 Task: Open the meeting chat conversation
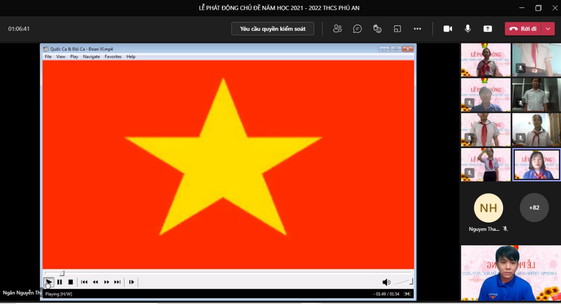click(358, 29)
